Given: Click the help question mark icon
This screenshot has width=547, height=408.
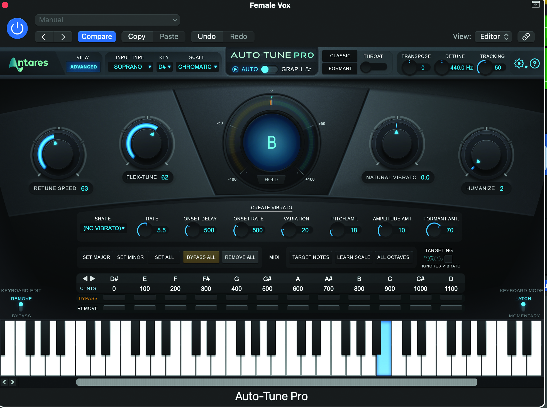Looking at the screenshot, I should coord(534,64).
